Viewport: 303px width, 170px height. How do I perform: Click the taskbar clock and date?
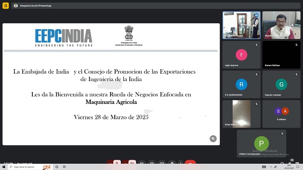pyautogui.click(x=289, y=167)
